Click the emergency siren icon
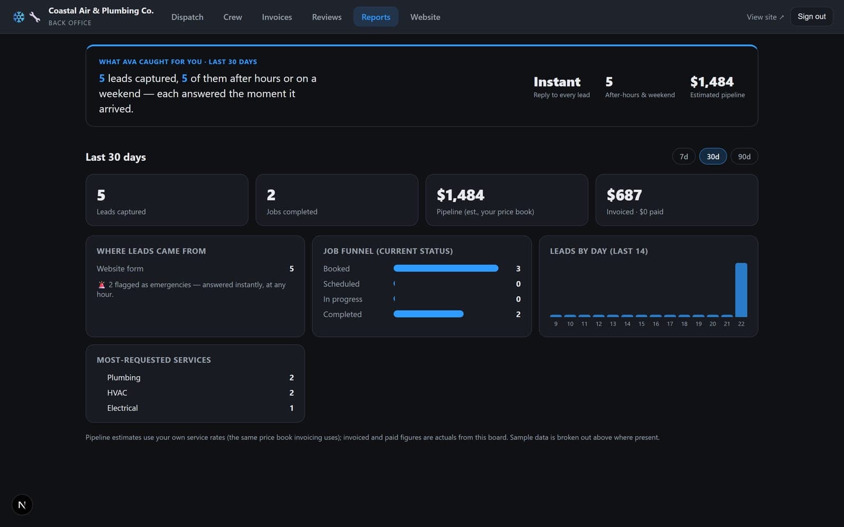The width and height of the screenshot is (844, 527). (101, 285)
